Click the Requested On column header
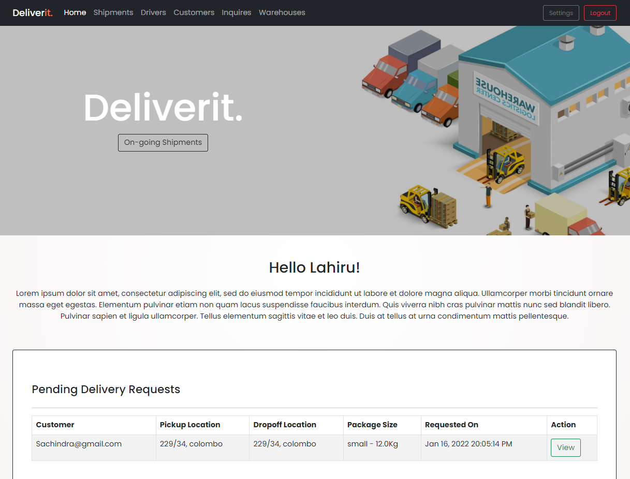Viewport: 630px width, 479px height. [x=484, y=425]
